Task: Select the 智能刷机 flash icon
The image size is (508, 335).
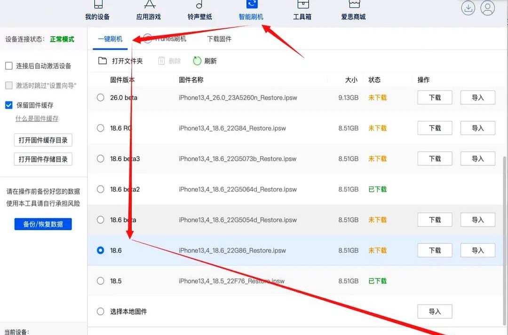Action: [x=251, y=5]
